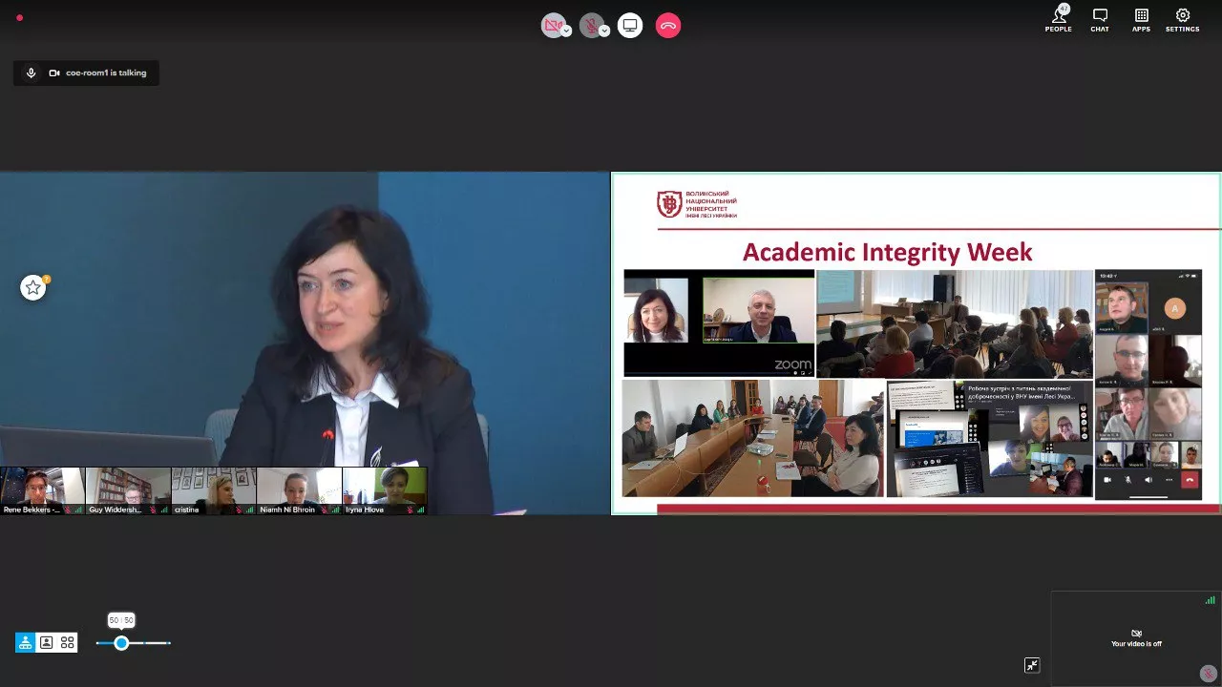Unmute the microphone in top toolbar
This screenshot has height=687, width=1222.
click(x=590, y=26)
